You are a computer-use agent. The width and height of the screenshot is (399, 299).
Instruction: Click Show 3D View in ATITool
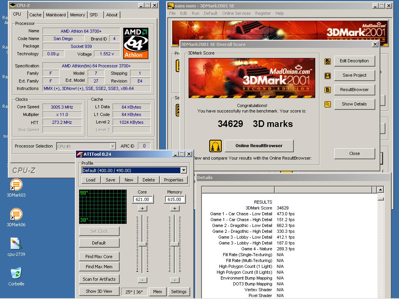(99, 291)
